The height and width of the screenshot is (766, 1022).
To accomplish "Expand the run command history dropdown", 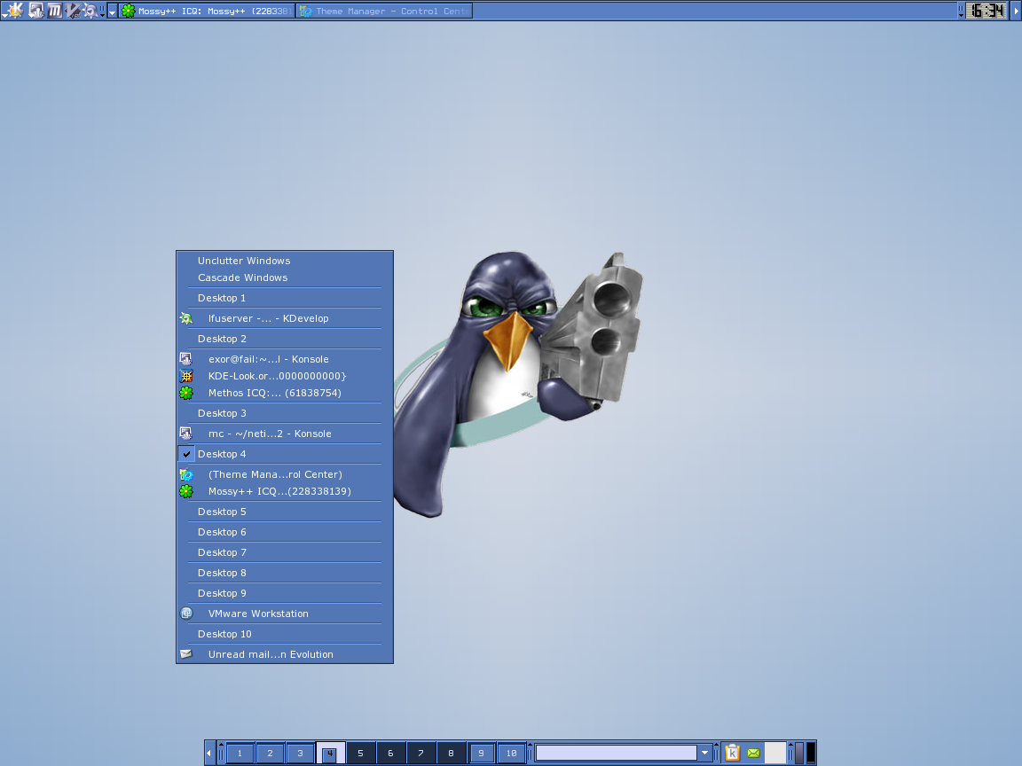I will pyautogui.click(x=704, y=753).
